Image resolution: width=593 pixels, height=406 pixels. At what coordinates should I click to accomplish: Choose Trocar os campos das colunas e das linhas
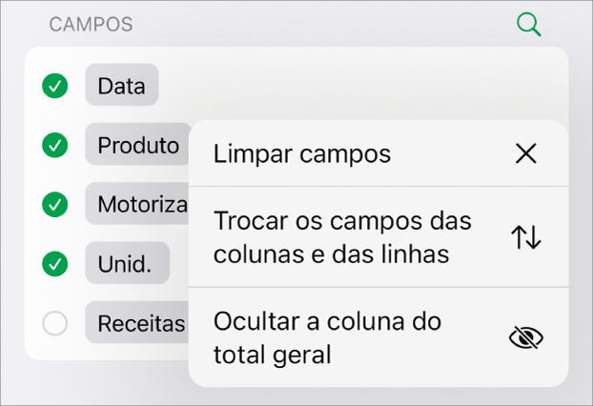(342, 237)
